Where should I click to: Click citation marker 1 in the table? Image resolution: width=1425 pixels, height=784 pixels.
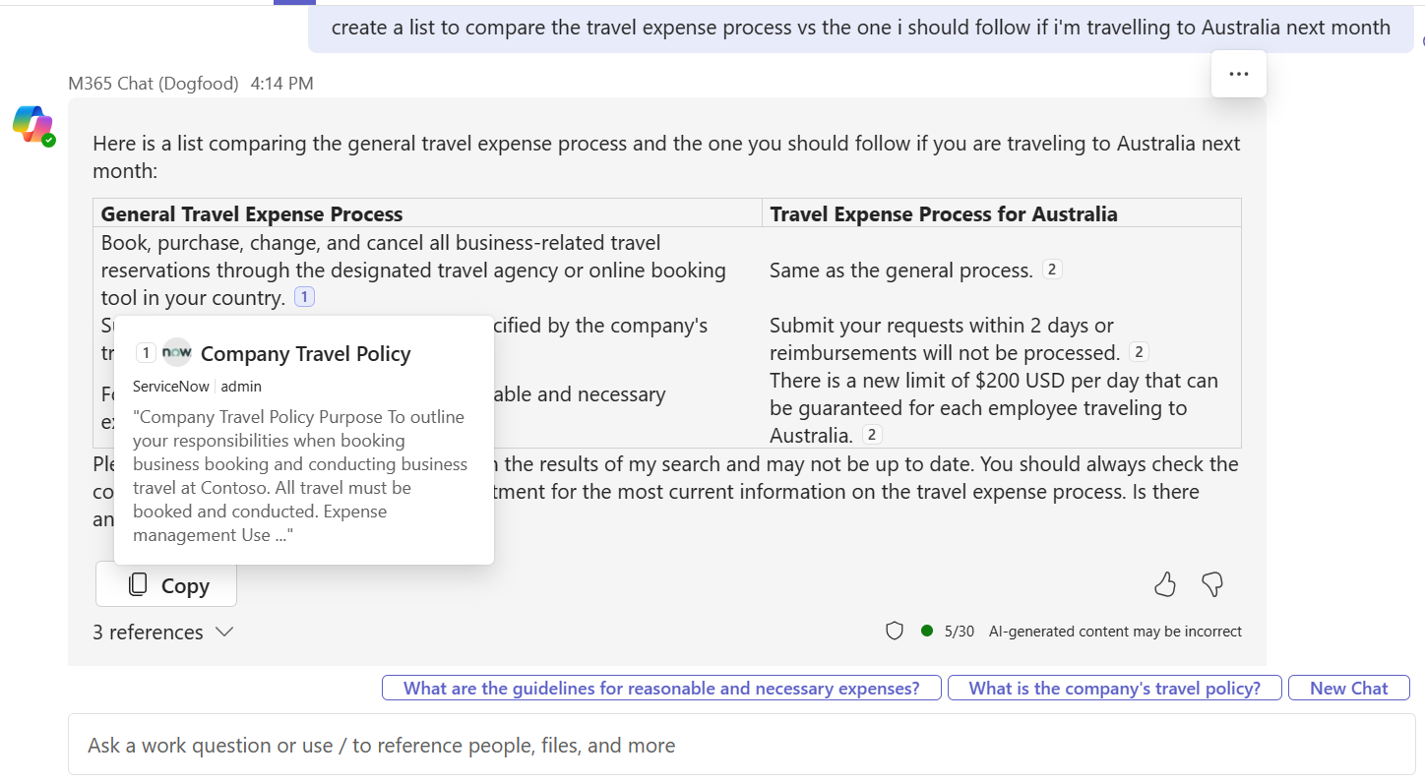click(304, 296)
